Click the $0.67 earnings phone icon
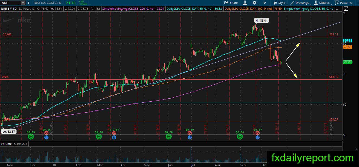 pos(257,133)
